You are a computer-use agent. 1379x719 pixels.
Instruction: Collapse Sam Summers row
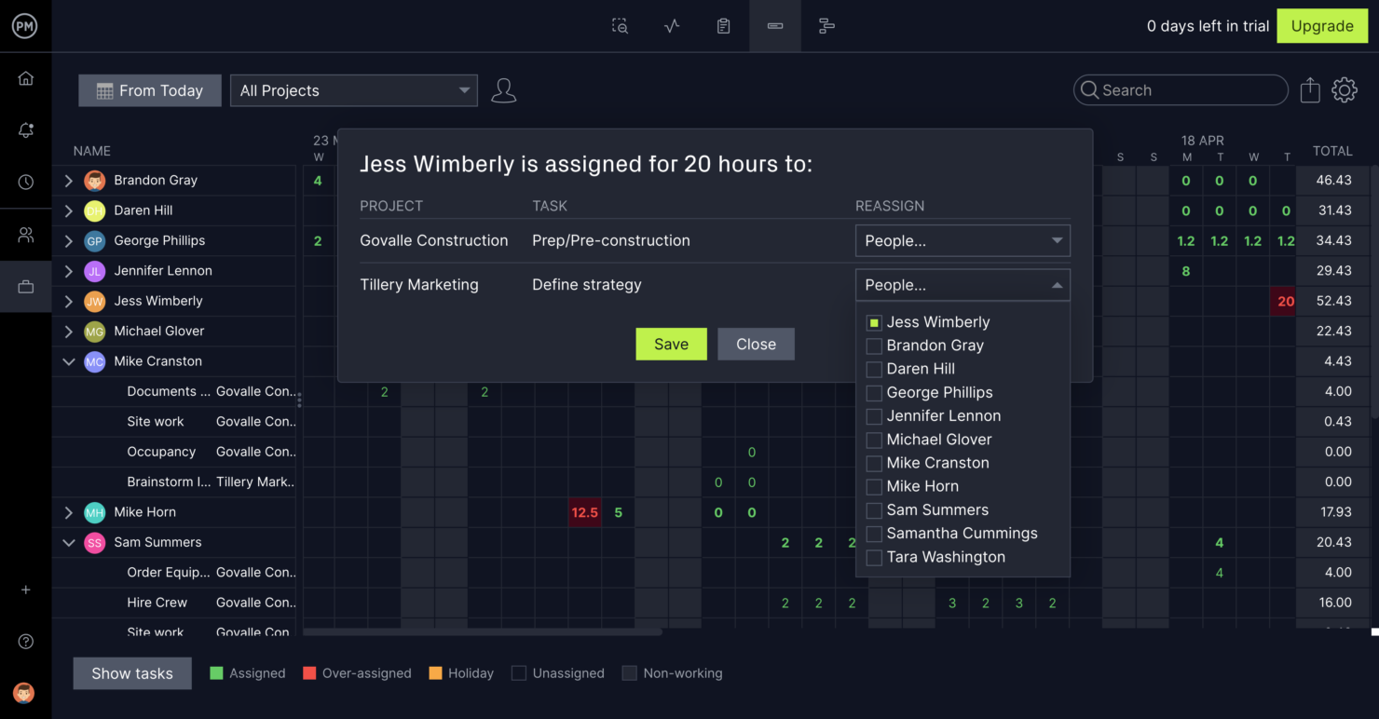(69, 542)
